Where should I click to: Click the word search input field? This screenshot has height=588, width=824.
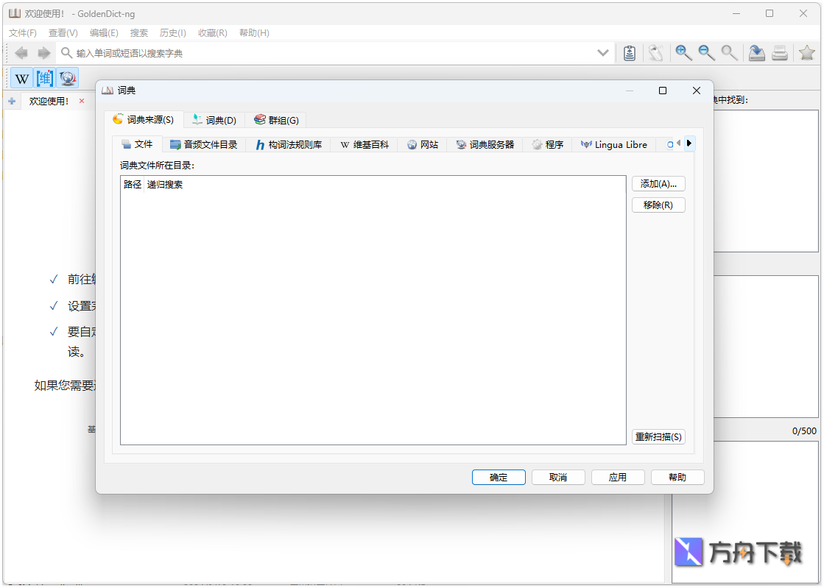tap(331, 53)
